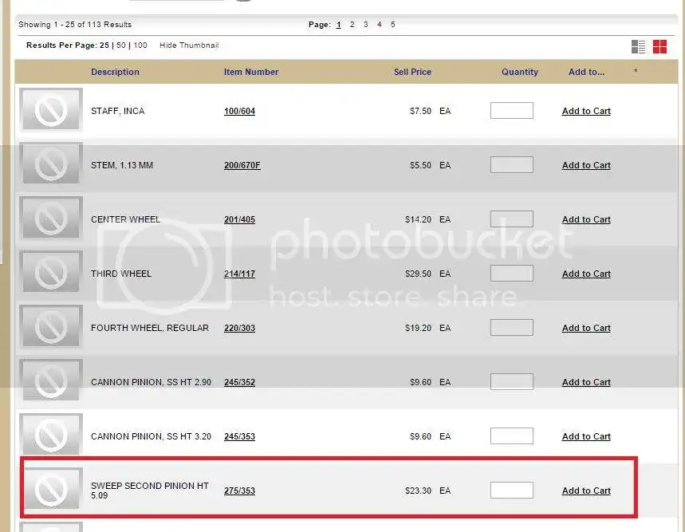Focus quantity field for STEM, 1.13 MM
Image resolution: width=685 pixels, height=532 pixels.
point(512,164)
